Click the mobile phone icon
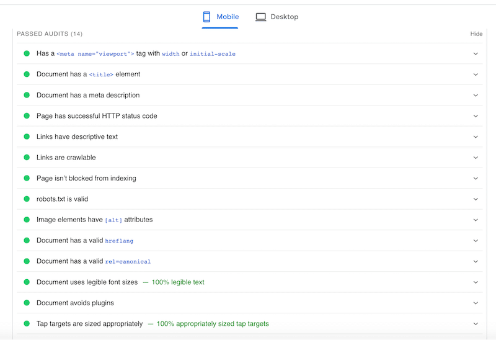Image resolution: width=496 pixels, height=340 pixels. click(206, 17)
